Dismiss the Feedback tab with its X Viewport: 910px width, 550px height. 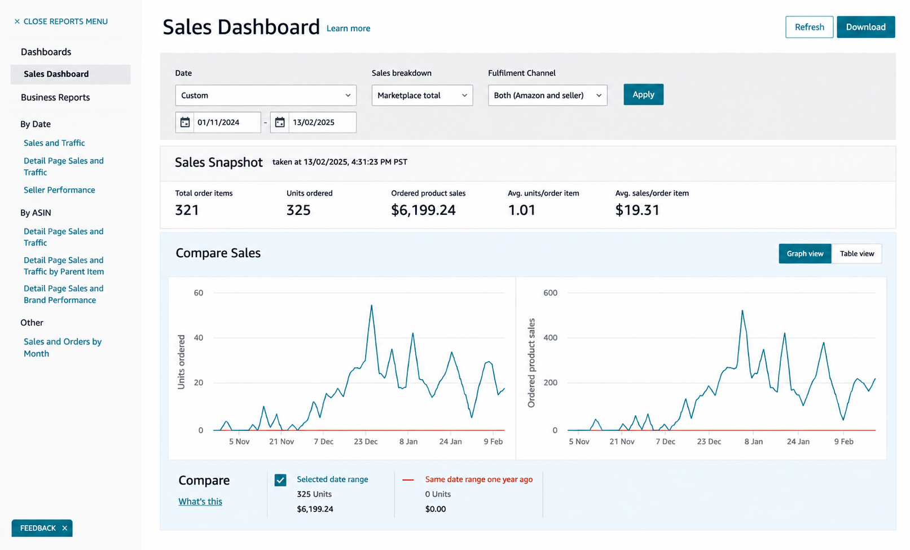[x=65, y=528]
